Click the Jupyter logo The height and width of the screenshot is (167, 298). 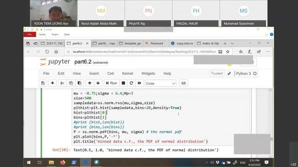pos(55,62)
